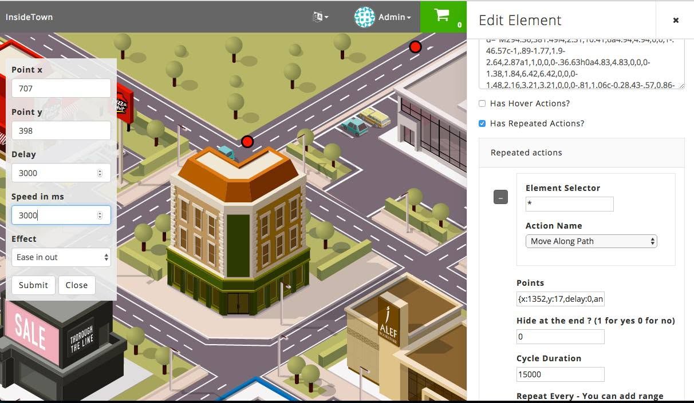Click the Cycle Duration field
Image resolution: width=694 pixels, height=403 pixels.
tap(561, 374)
